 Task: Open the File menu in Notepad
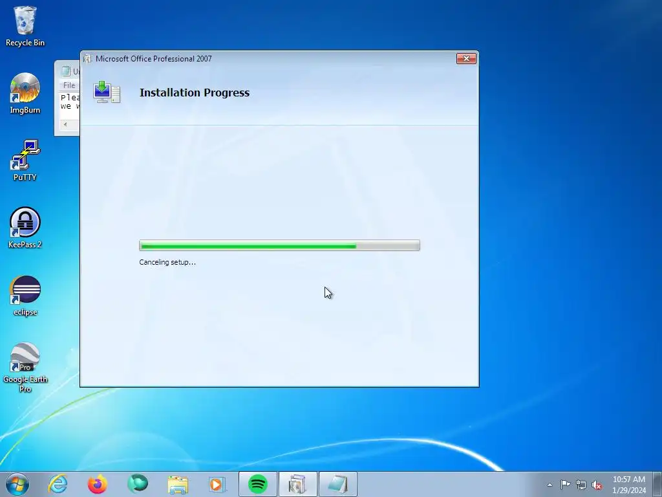pos(69,85)
